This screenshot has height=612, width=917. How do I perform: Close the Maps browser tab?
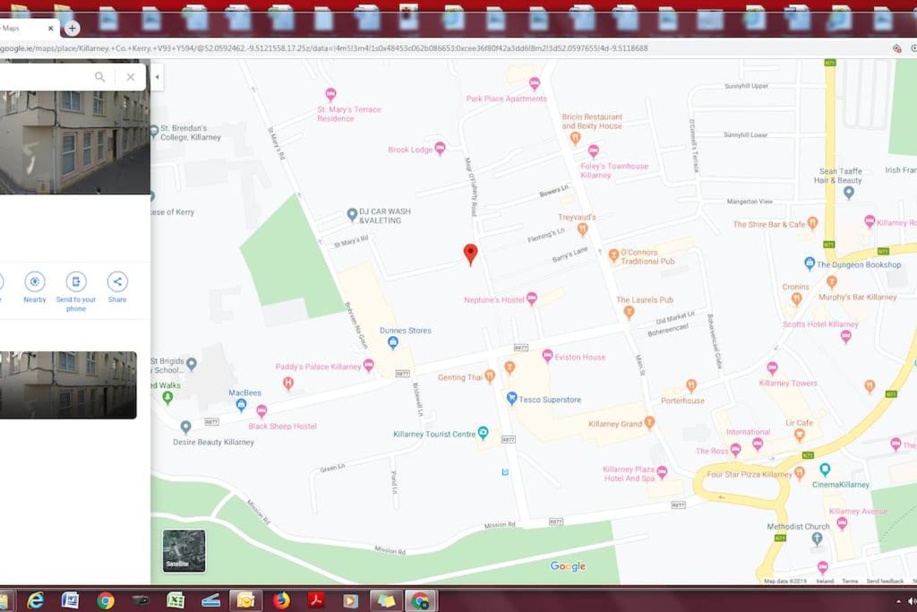click(51, 28)
